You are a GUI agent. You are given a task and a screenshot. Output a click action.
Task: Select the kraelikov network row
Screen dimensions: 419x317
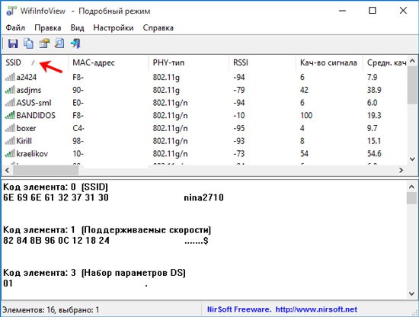[205, 154]
